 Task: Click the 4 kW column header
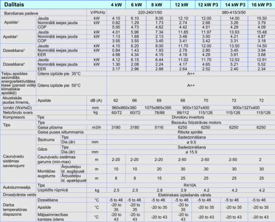point(116,5)
